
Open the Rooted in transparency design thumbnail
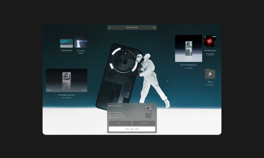pos(188,48)
